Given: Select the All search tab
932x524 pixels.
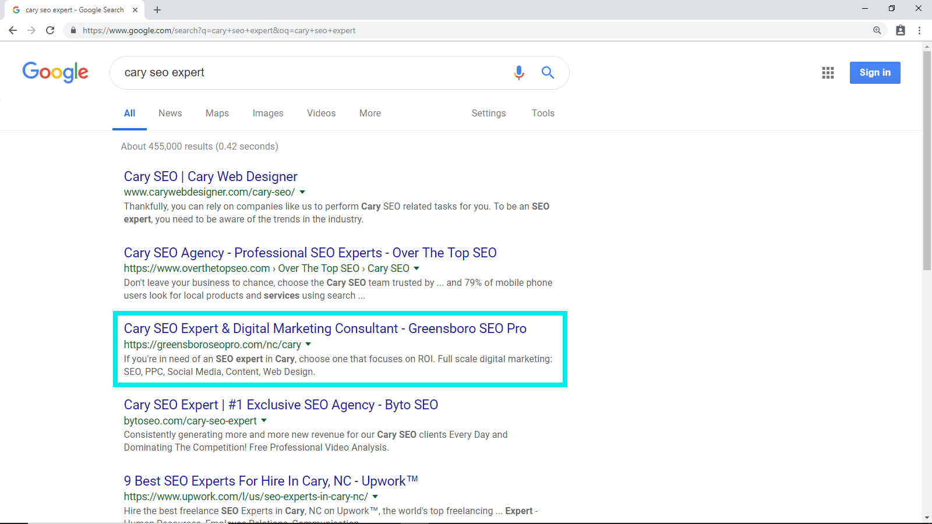Looking at the screenshot, I should coord(129,114).
